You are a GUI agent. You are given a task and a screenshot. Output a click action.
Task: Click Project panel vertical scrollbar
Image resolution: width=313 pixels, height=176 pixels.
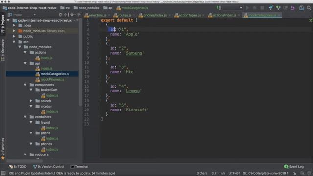pos(80,62)
